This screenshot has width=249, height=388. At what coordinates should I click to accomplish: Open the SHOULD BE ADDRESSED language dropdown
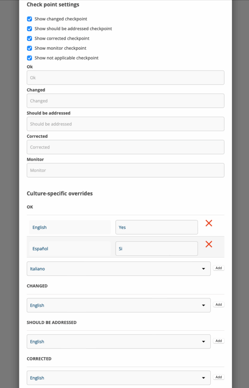119,342
